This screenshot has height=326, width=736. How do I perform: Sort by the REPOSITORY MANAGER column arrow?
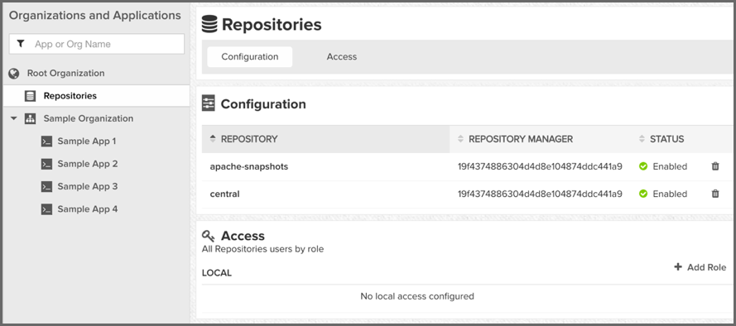(x=460, y=139)
